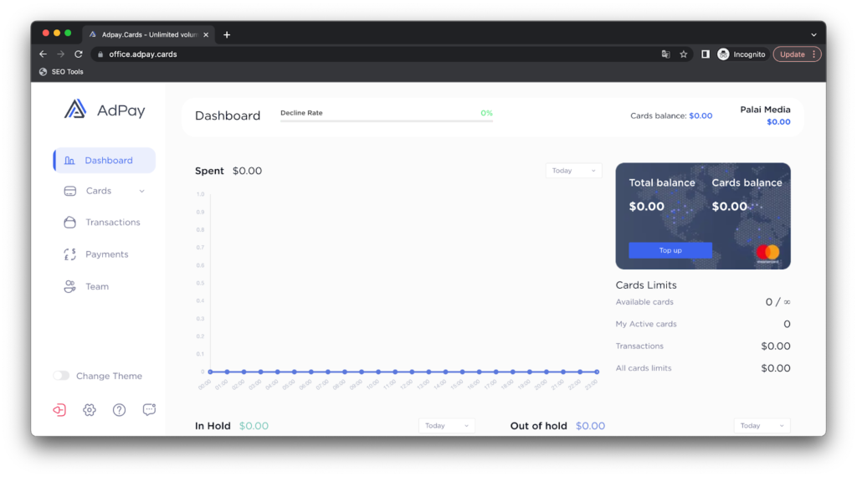The width and height of the screenshot is (857, 477).
Task: Click the browser translate page icon
Action: (665, 54)
